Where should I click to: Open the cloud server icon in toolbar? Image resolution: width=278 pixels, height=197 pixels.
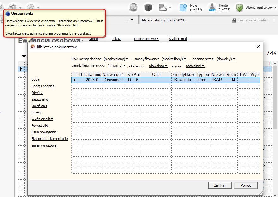tap(163, 8)
